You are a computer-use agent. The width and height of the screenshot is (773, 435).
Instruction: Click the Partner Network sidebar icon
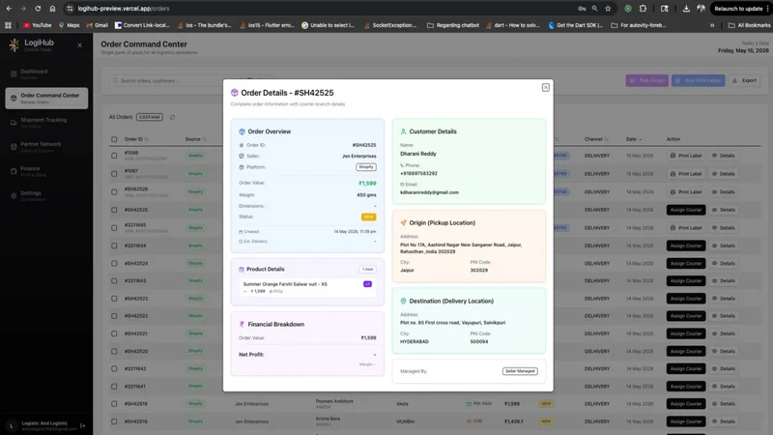pyautogui.click(x=14, y=147)
